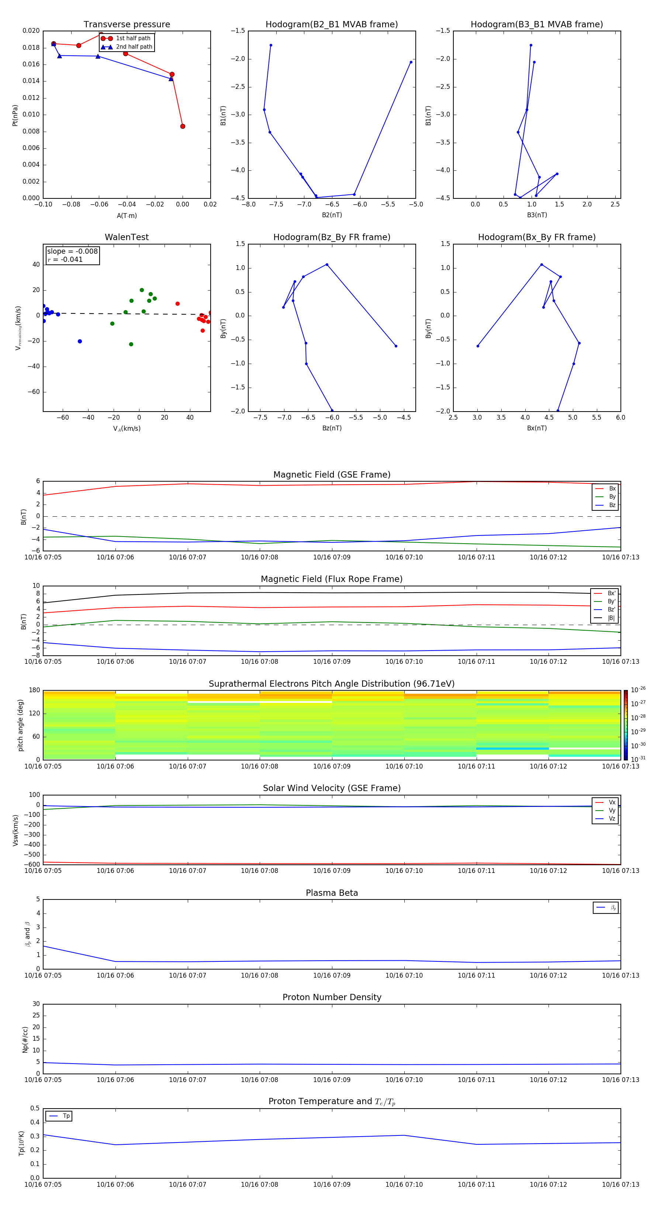Click the 'pitch angle (deg)' axis label

click(20, 725)
